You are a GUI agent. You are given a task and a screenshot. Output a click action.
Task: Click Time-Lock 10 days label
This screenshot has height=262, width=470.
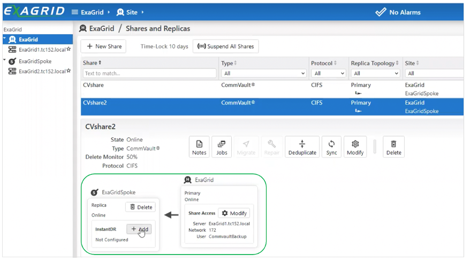164,47
